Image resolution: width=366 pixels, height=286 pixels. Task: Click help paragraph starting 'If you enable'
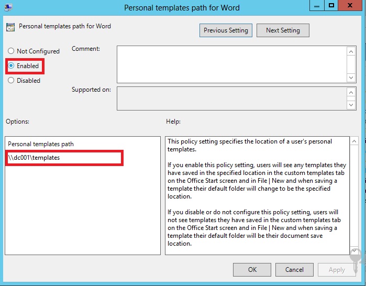coord(257,181)
